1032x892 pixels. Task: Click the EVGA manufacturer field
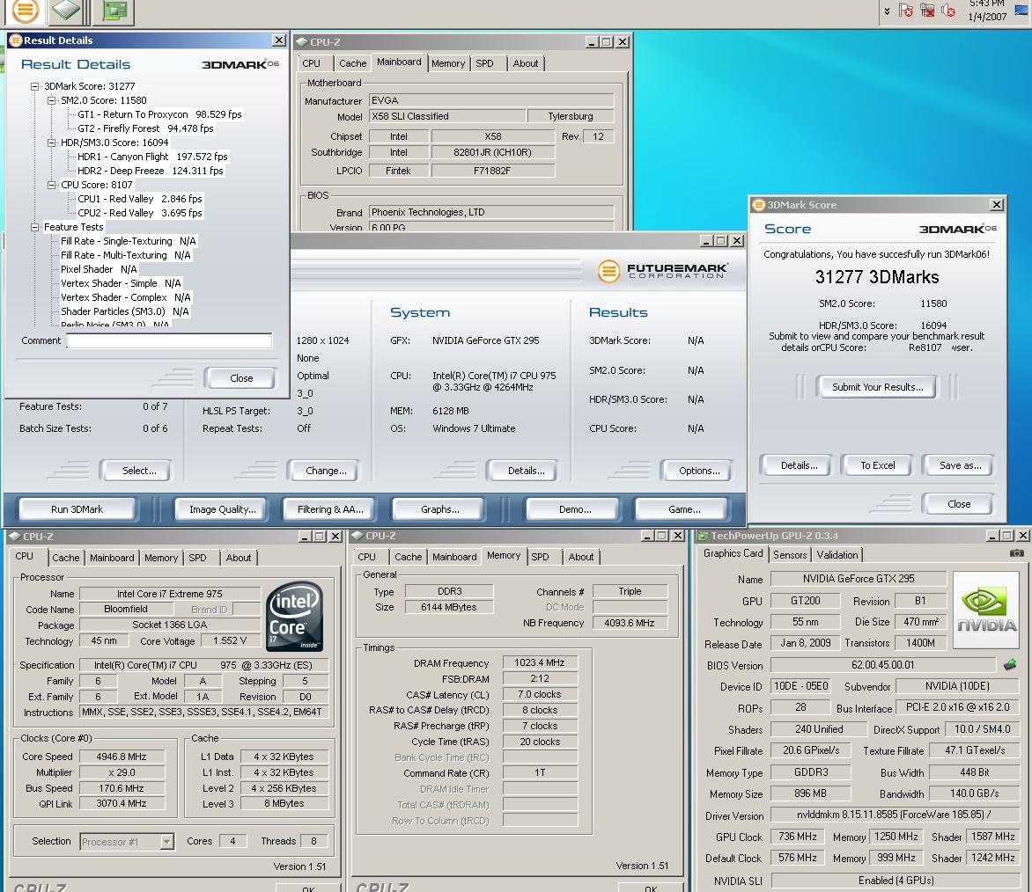pos(491,100)
